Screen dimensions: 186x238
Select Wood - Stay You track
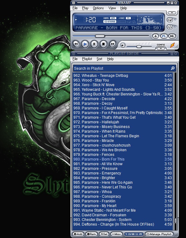[122, 80]
